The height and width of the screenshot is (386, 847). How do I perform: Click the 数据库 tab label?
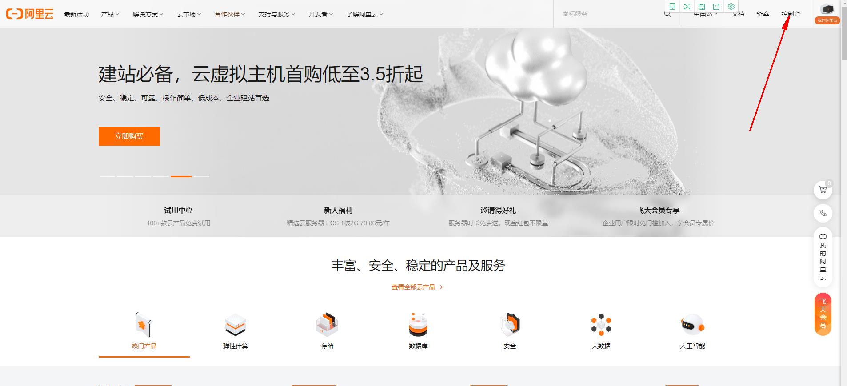point(418,346)
